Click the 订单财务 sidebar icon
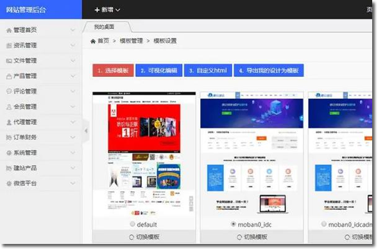Image resolution: width=385 pixels, height=251 pixels. click(9, 137)
